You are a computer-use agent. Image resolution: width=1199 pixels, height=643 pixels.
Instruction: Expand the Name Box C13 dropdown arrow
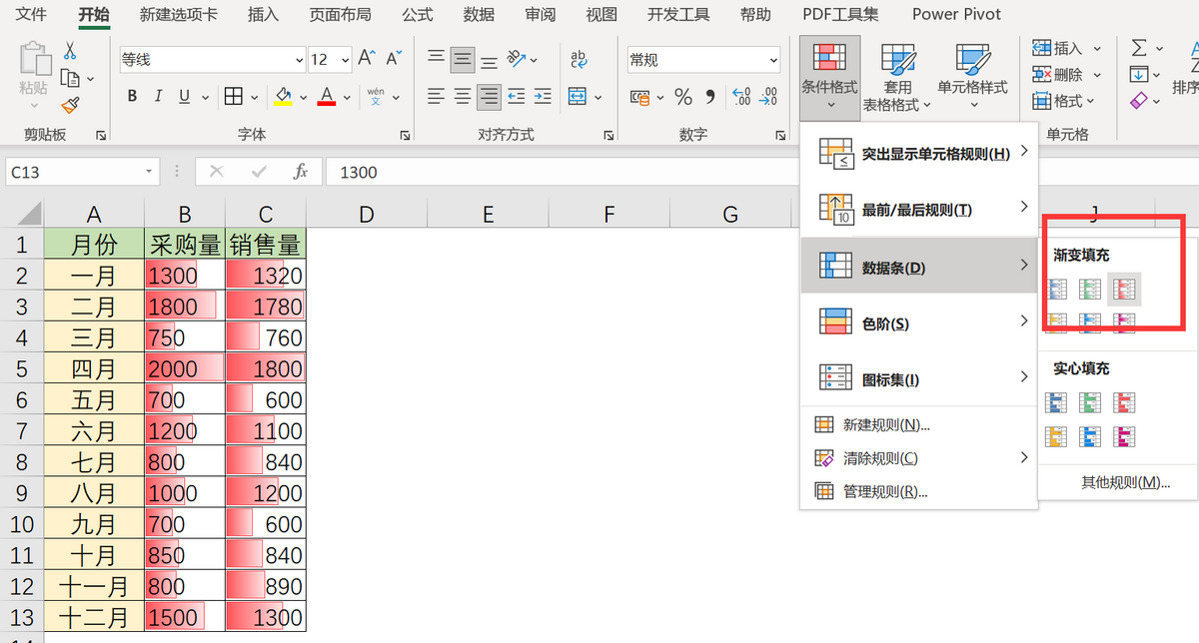click(x=149, y=172)
